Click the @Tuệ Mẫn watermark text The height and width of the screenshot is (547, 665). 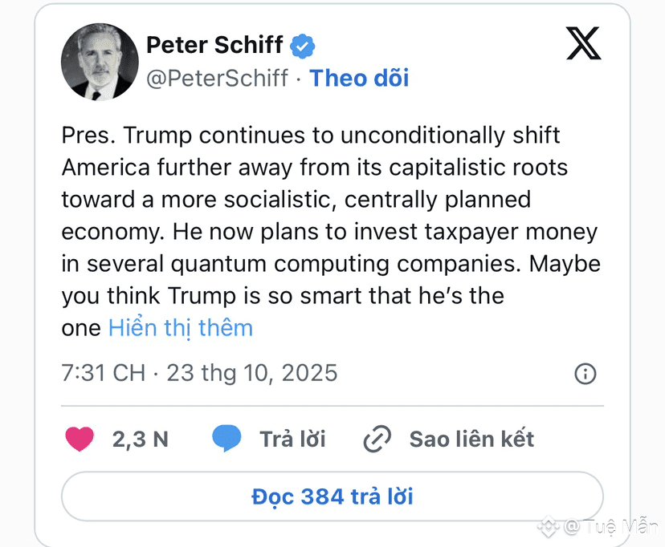coord(611,526)
